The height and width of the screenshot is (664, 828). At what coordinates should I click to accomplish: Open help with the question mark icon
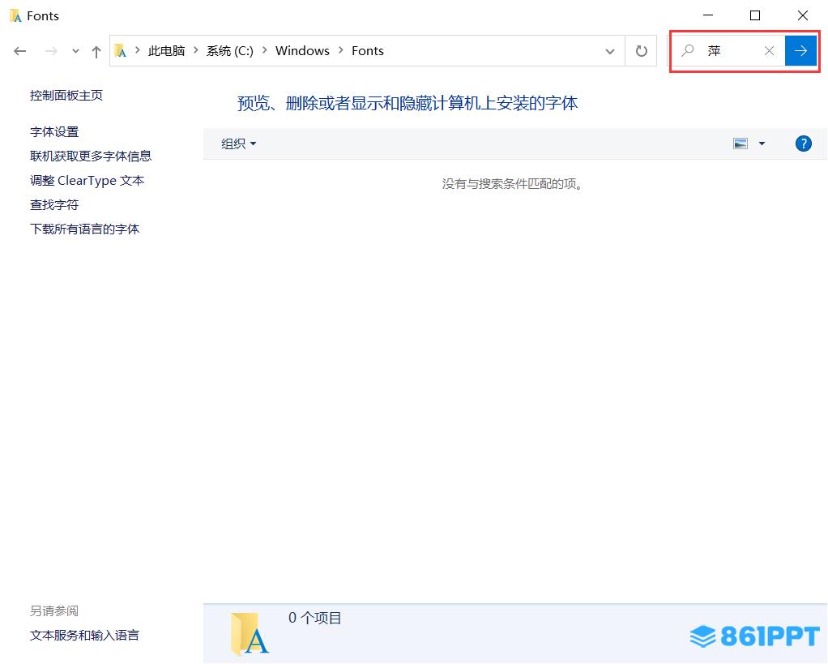point(803,144)
